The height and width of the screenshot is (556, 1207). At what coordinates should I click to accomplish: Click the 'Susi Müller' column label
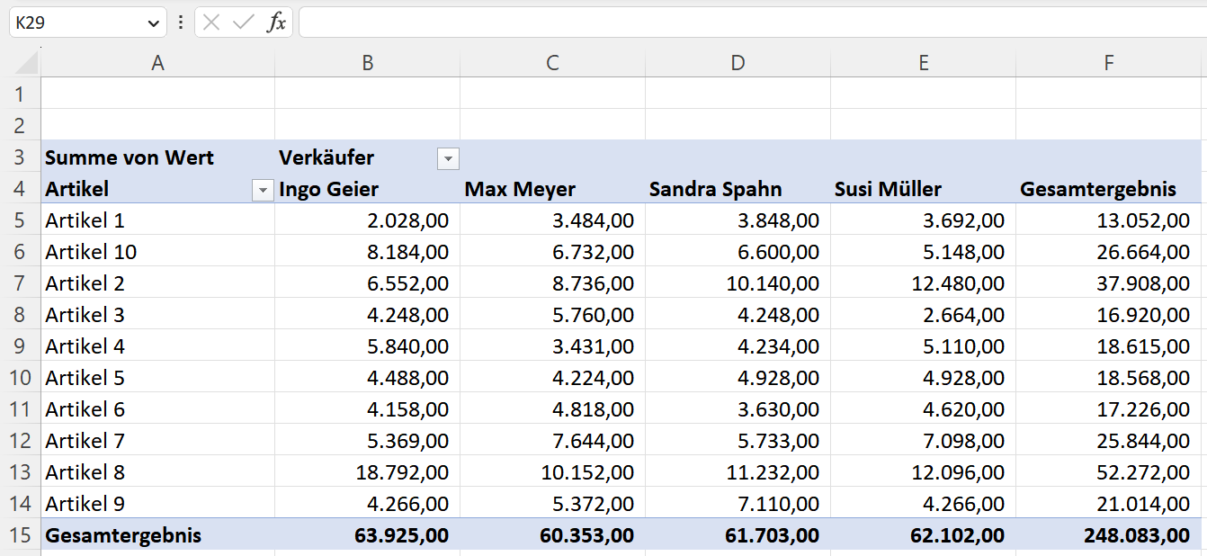pos(923,189)
